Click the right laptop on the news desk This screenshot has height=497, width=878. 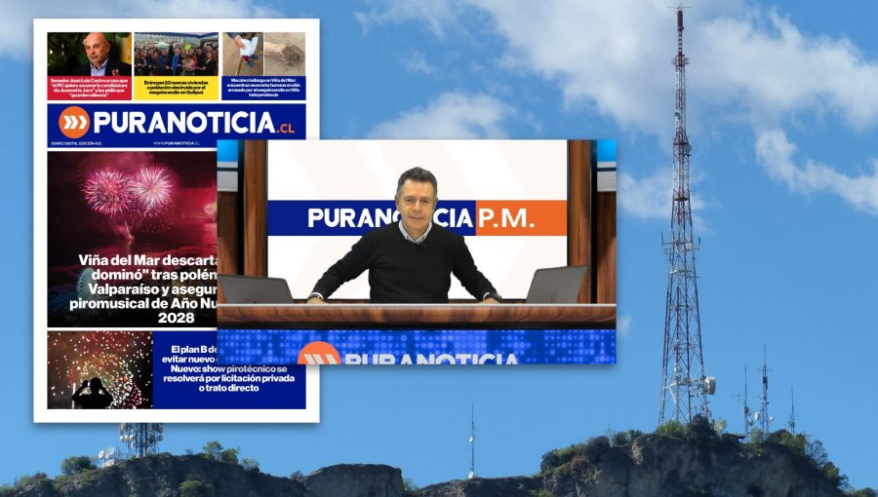(x=557, y=286)
